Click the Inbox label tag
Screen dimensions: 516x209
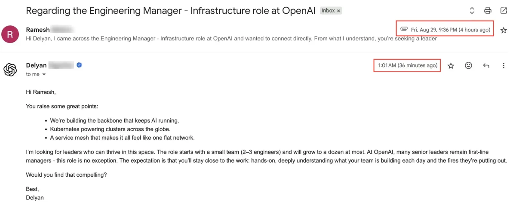[328, 11]
